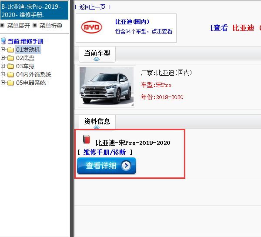This screenshot has width=261, height=237.
Task: Click the 菜单折叠 link
Action: [x=51, y=26]
